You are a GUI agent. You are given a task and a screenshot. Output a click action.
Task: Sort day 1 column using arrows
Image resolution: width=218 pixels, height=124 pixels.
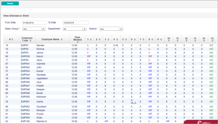pos(91,40)
